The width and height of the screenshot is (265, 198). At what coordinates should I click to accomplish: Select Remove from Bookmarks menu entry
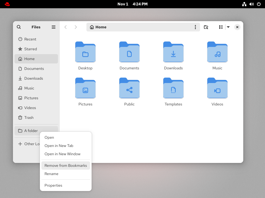tap(65, 166)
